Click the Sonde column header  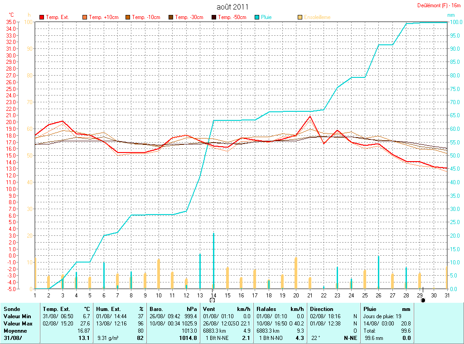click(12, 309)
